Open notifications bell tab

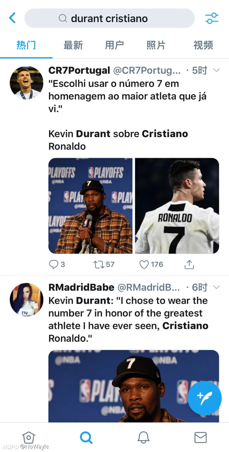coord(143,437)
